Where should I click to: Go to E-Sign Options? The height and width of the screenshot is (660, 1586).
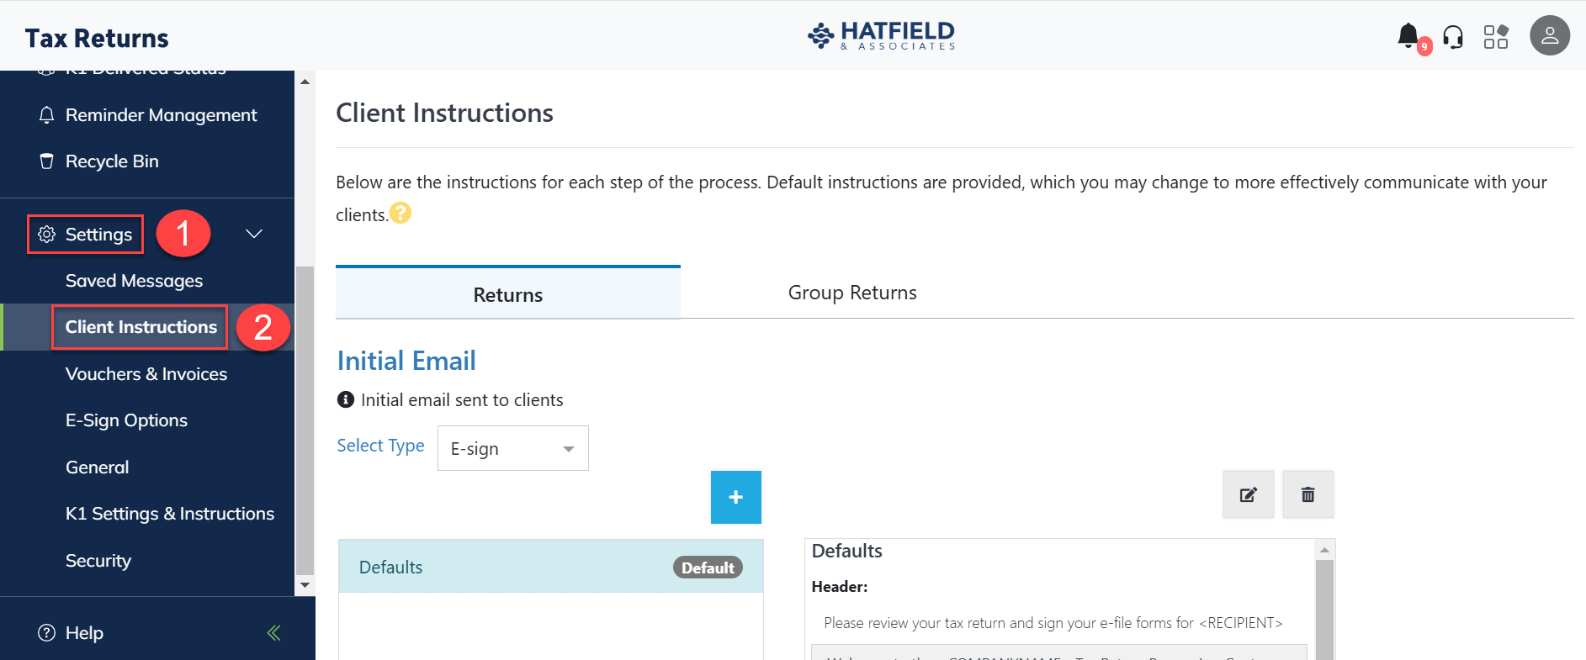point(126,420)
